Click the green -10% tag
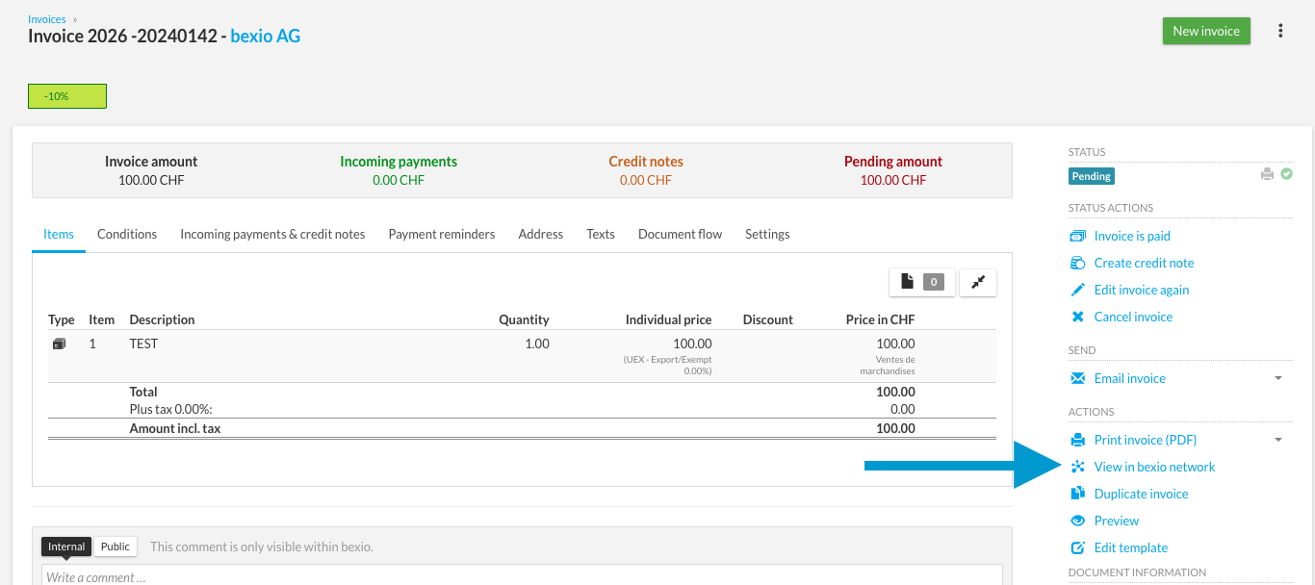1315x585 pixels. point(67,96)
